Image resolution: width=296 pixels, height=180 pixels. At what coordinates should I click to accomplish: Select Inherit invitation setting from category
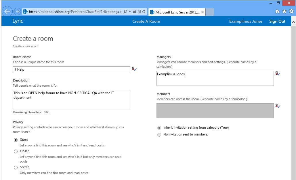159,128
